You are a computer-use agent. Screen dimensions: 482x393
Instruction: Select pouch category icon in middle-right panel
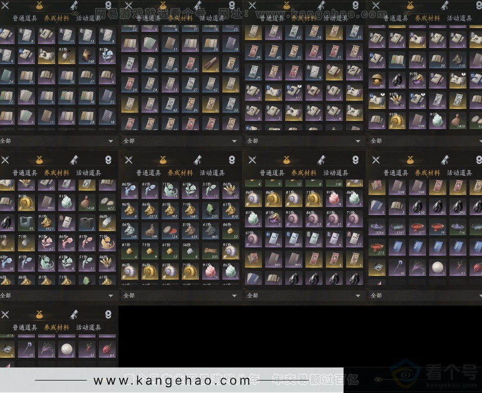[410, 159]
